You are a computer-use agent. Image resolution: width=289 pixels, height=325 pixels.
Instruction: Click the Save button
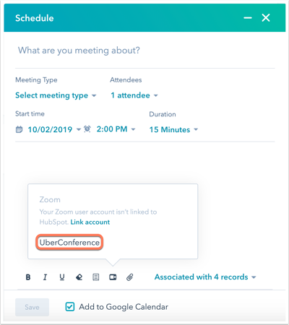click(32, 307)
